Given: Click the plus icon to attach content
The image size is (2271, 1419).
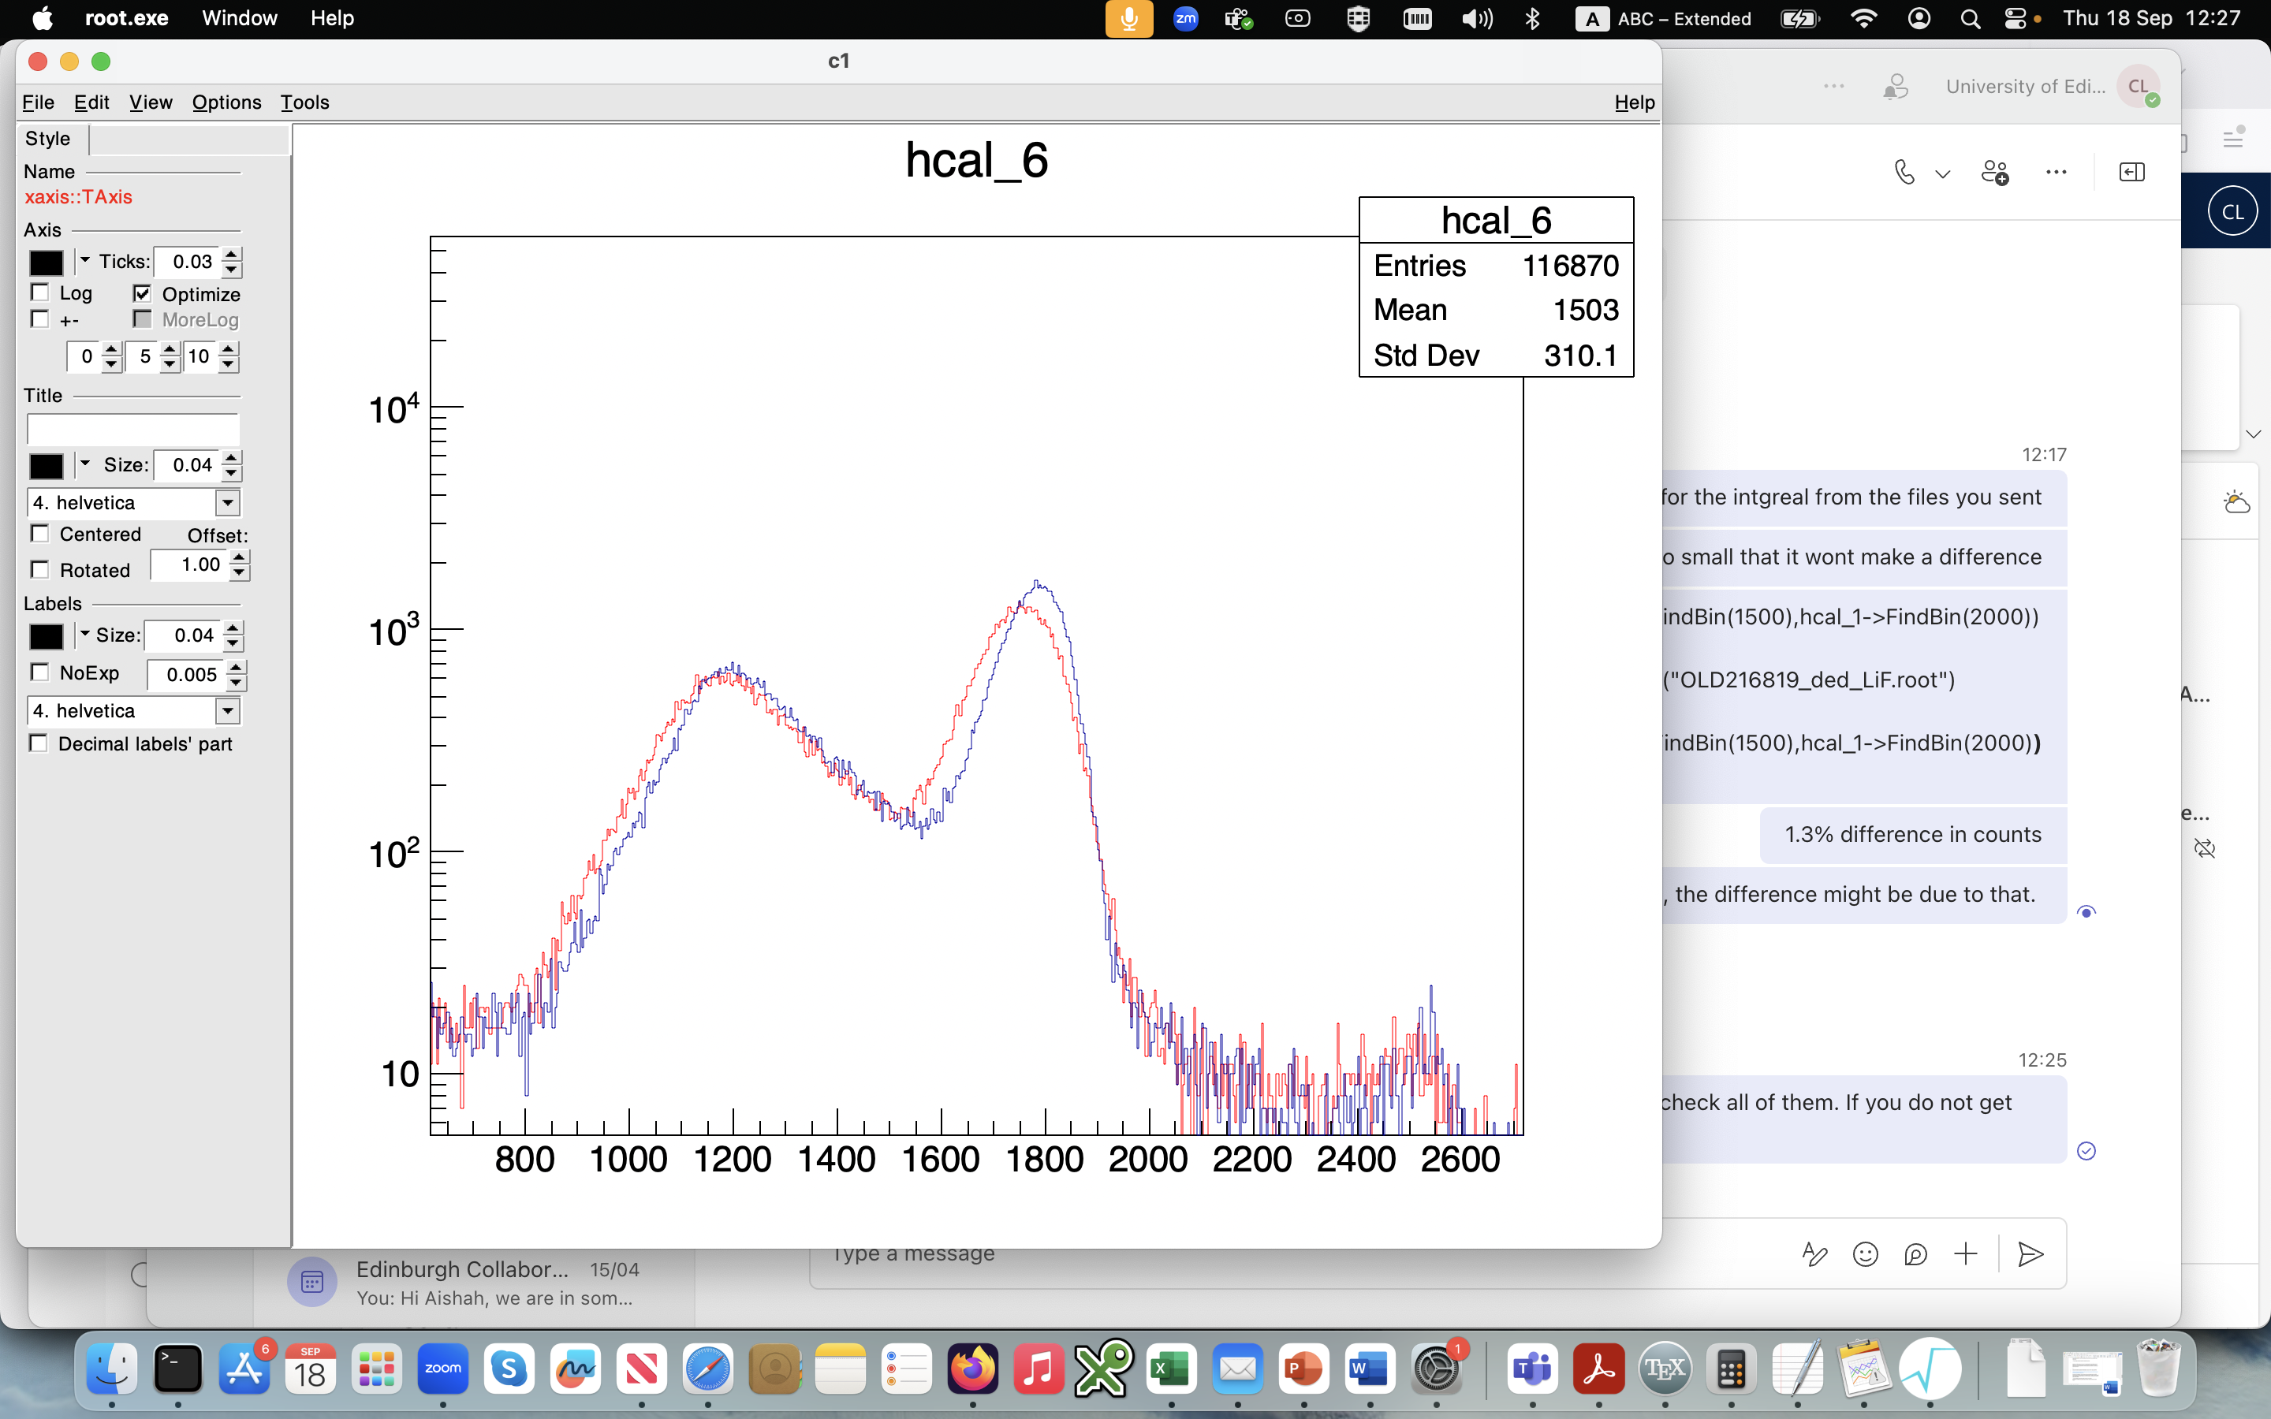Looking at the screenshot, I should click(x=1966, y=1253).
